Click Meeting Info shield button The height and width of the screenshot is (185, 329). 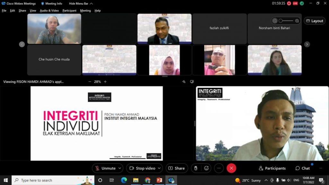(52, 4)
